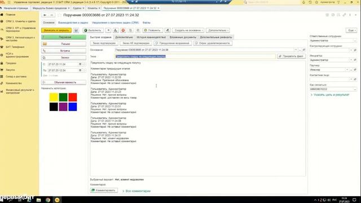This screenshot has width=361, height=203.
Task: Switch to Клиенты window tab
Action: click(94, 8)
